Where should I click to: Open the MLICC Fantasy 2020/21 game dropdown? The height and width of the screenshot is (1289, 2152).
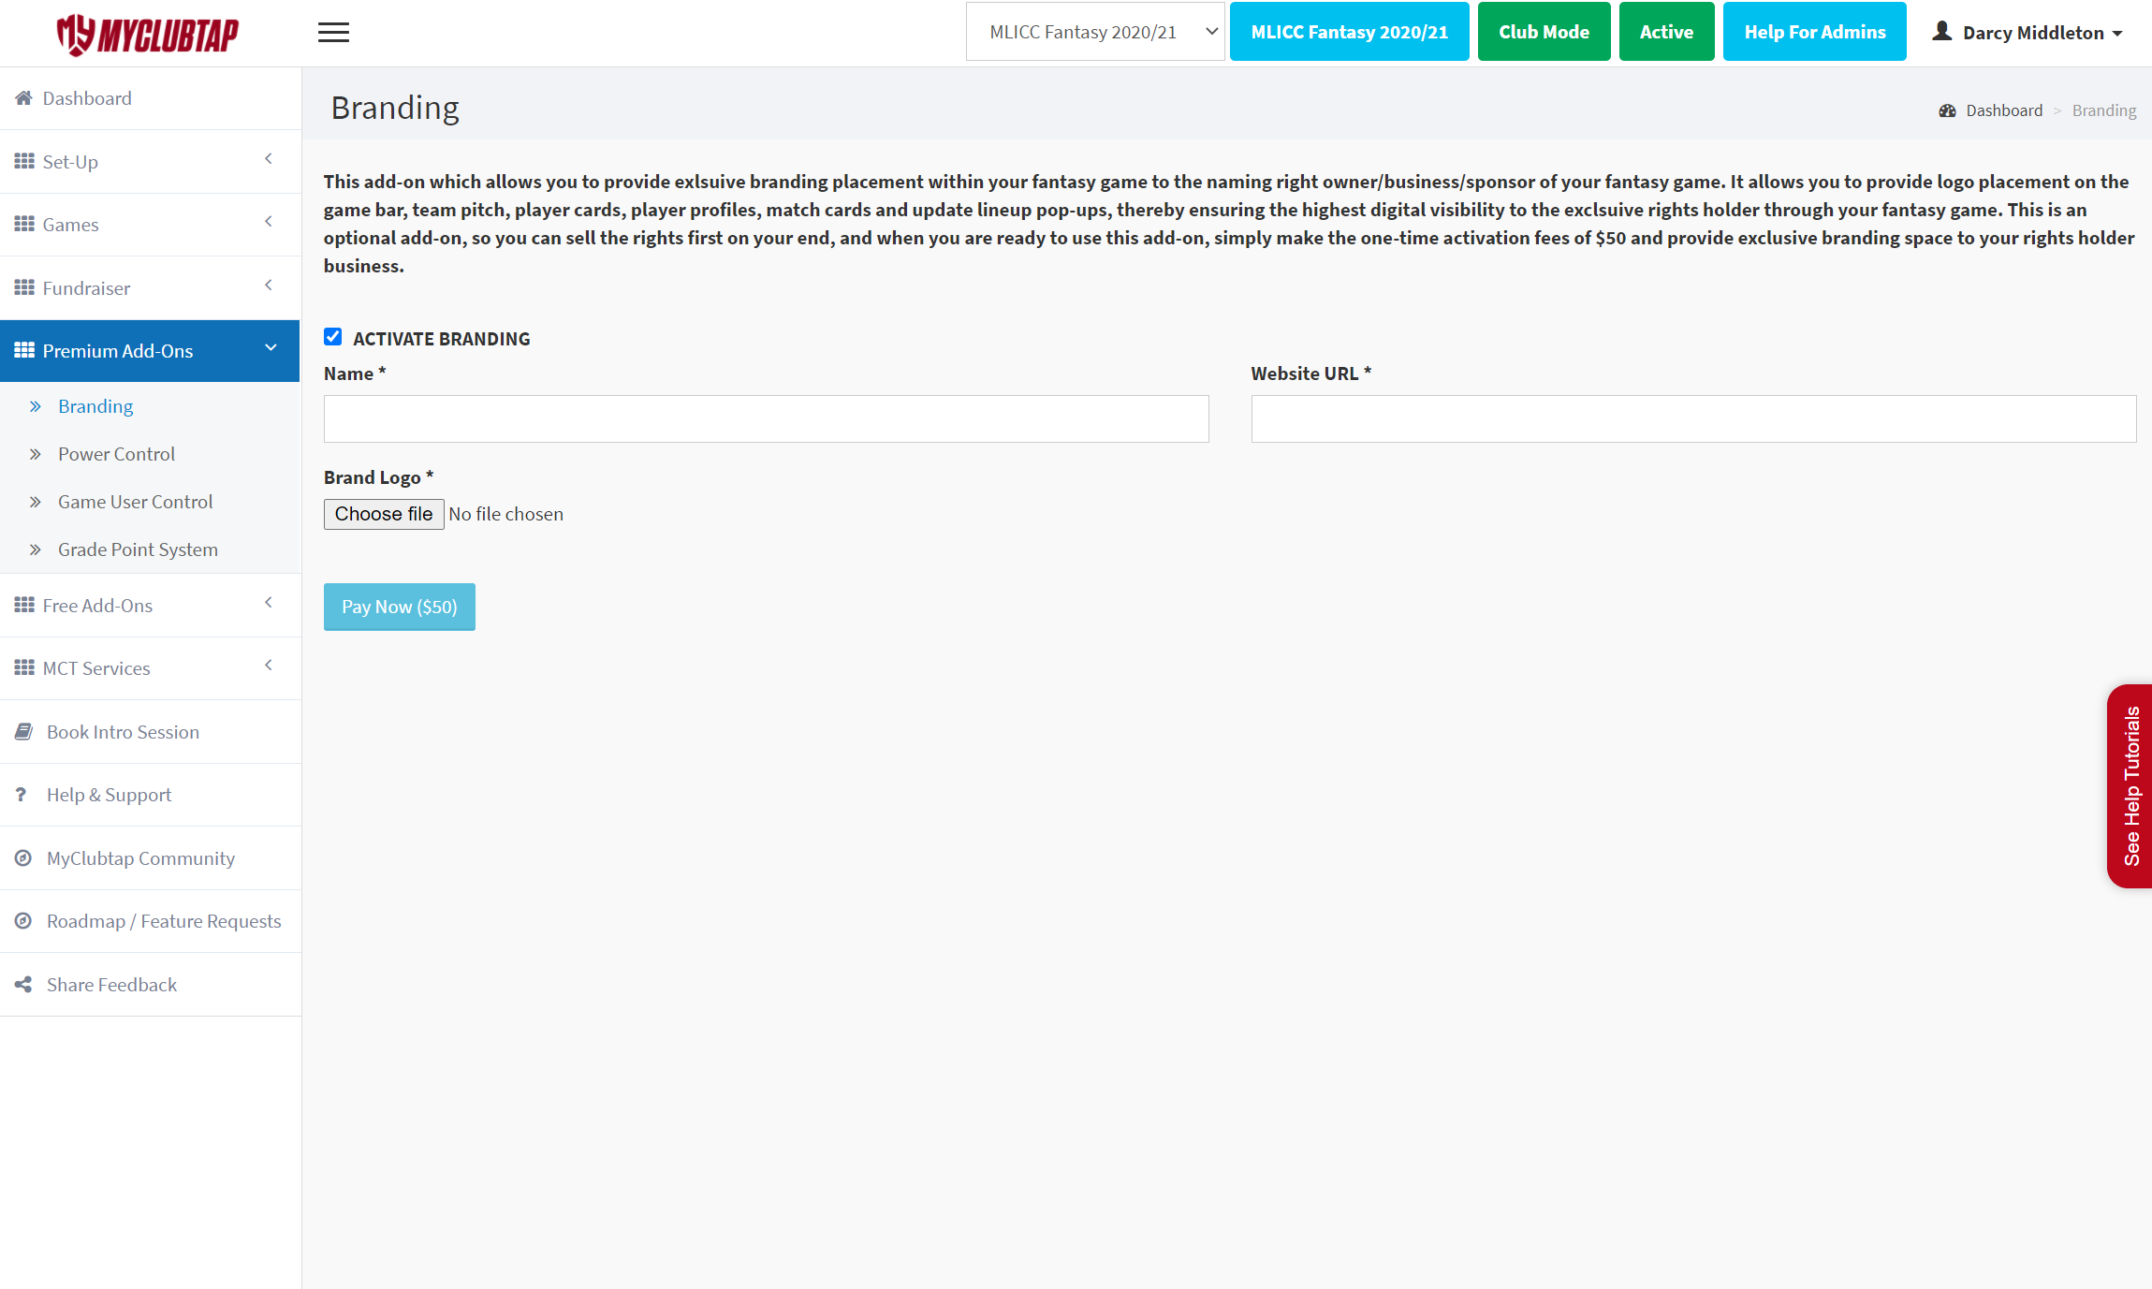click(x=1094, y=32)
